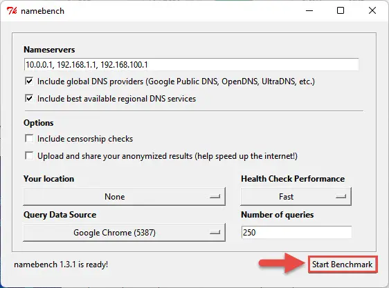Click indicator arrow on location None menu

click(x=215, y=197)
